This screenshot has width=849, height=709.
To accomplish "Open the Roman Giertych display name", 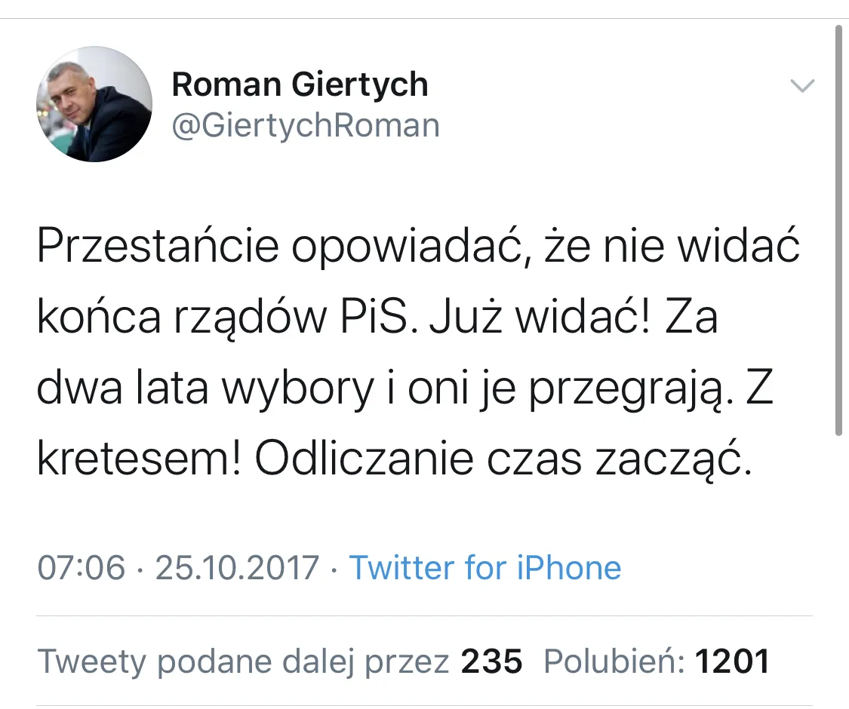I will (300, 84).
